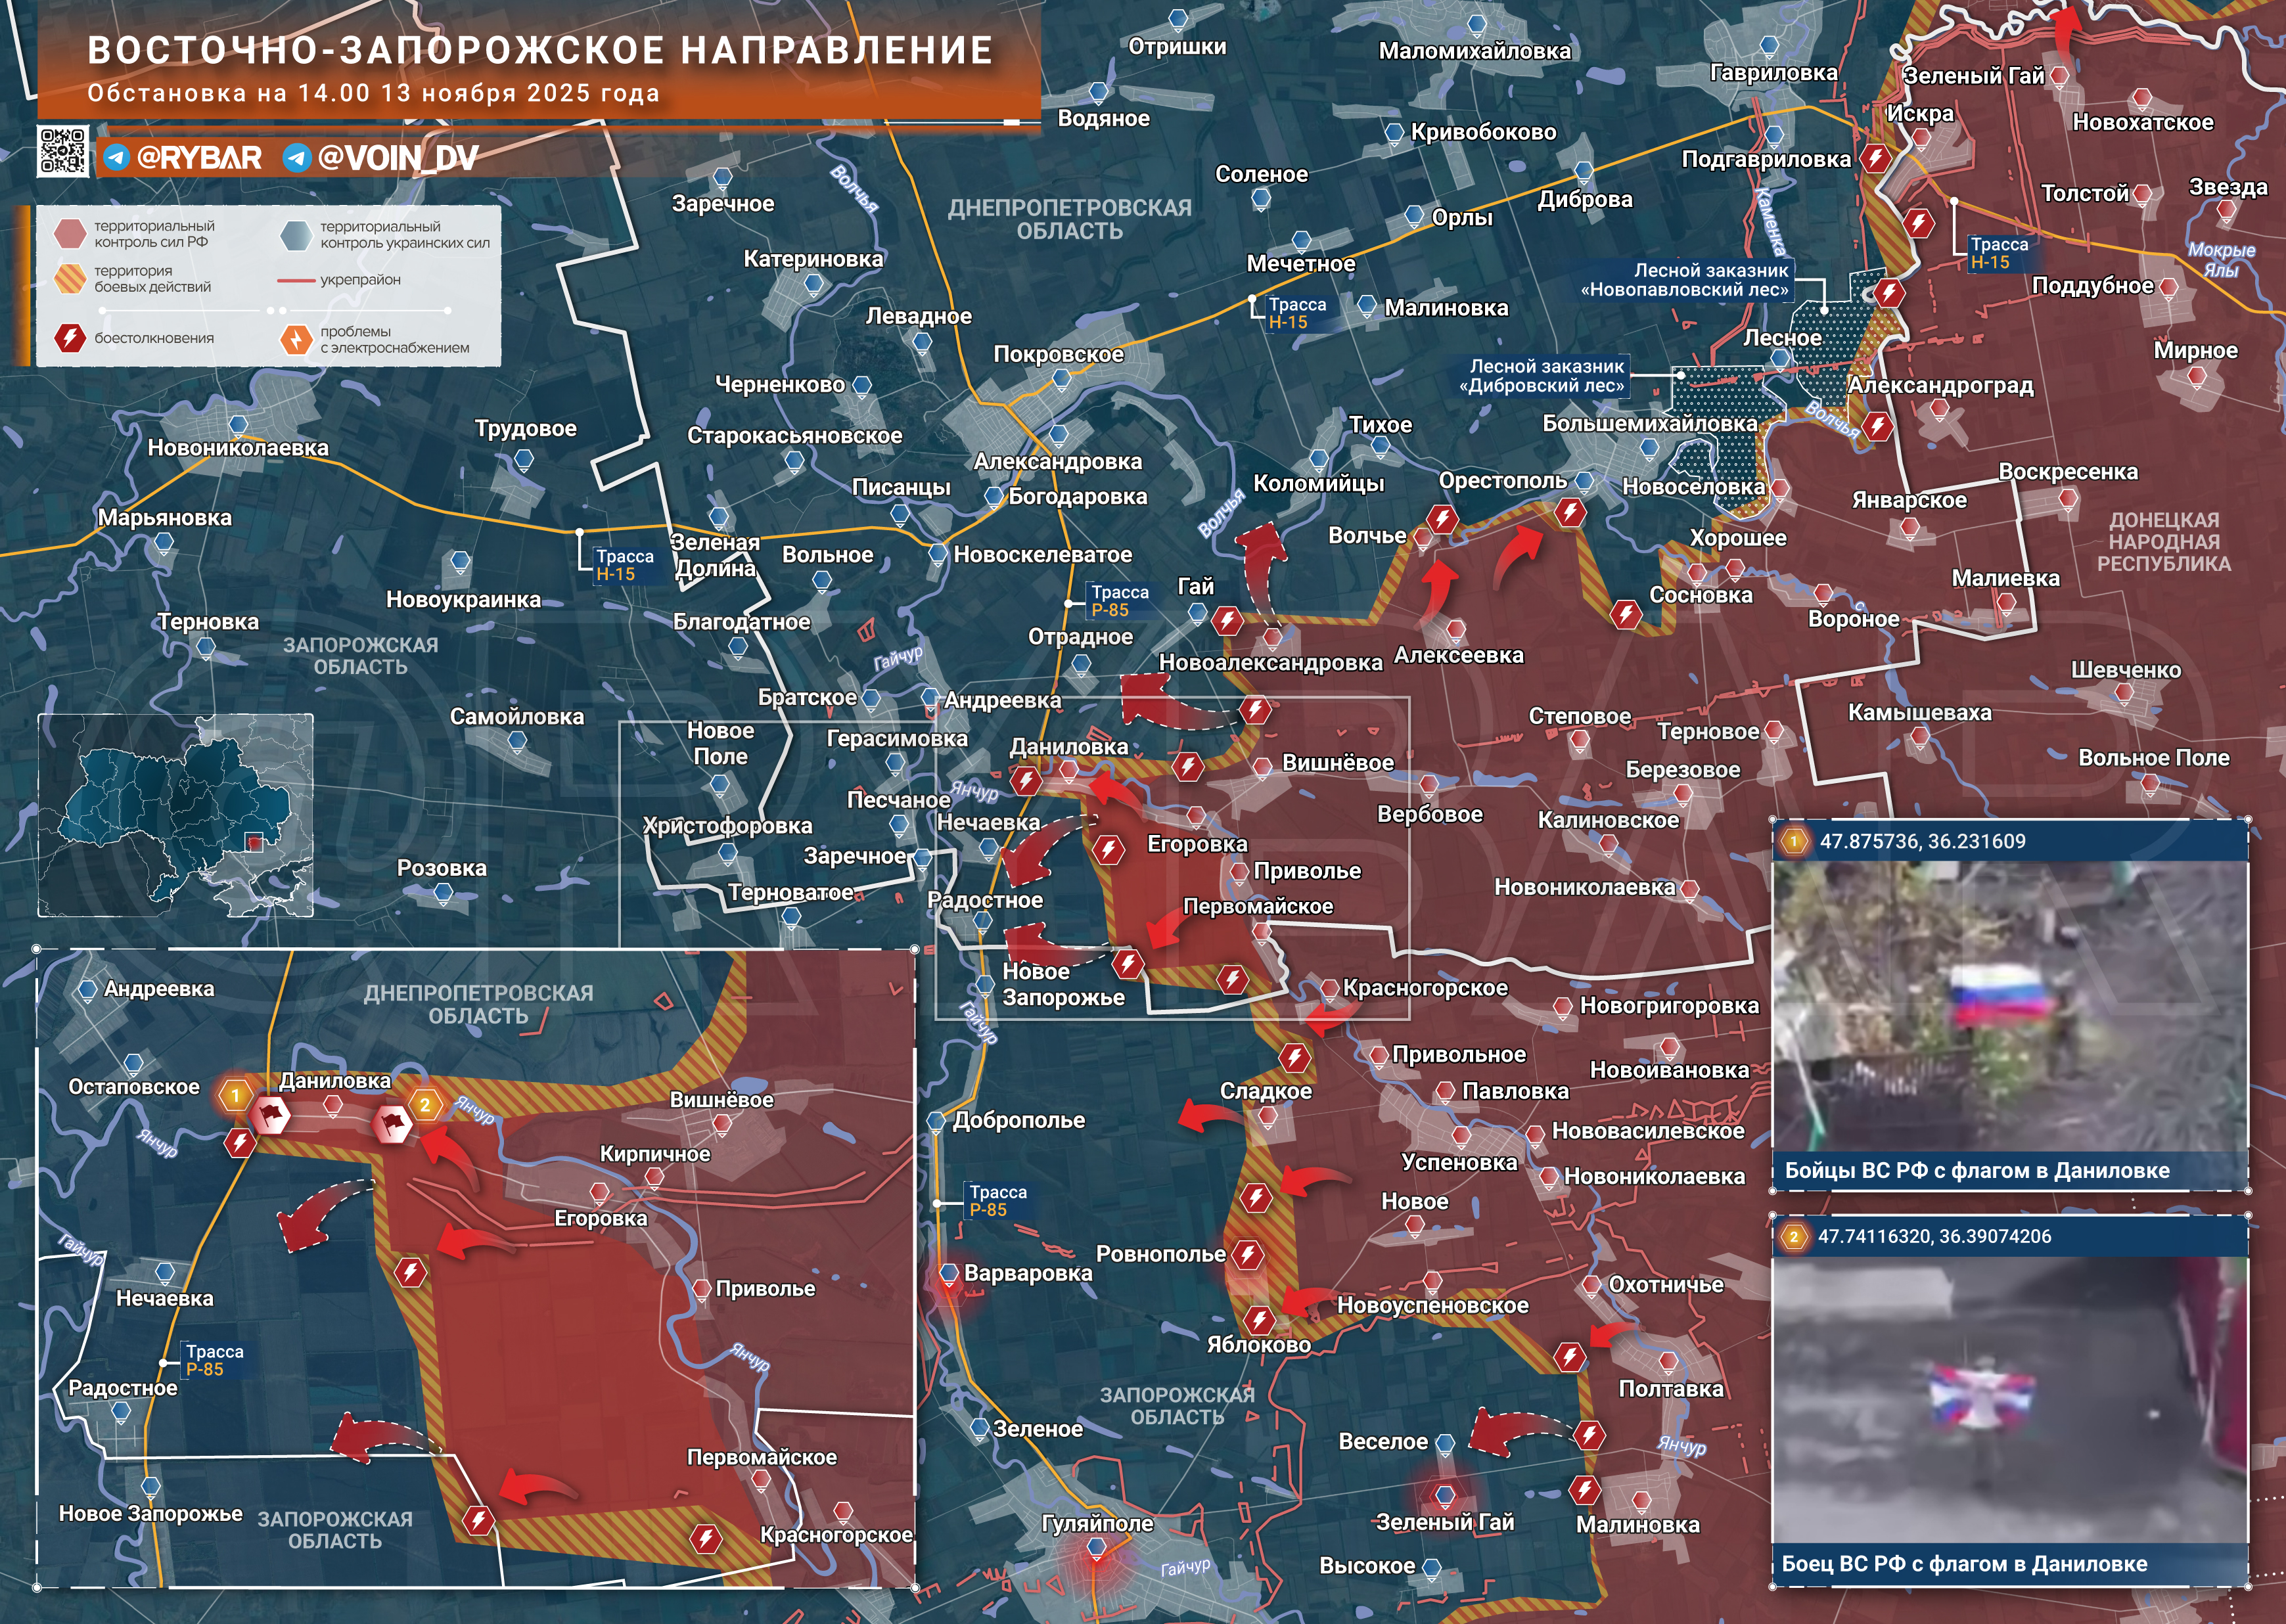Click the Гуляйполе settlement marker
This screenshot has height=1624, width=2286.
click(x=1097, y=1547)
